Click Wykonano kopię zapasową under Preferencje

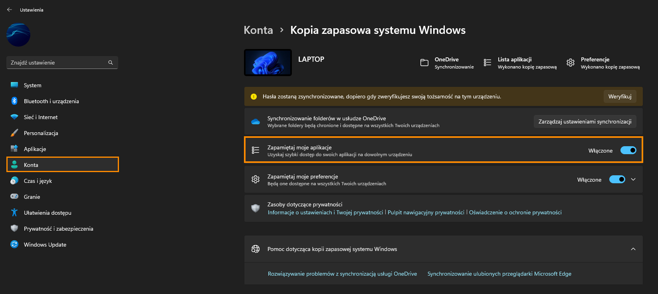[610, 67]
